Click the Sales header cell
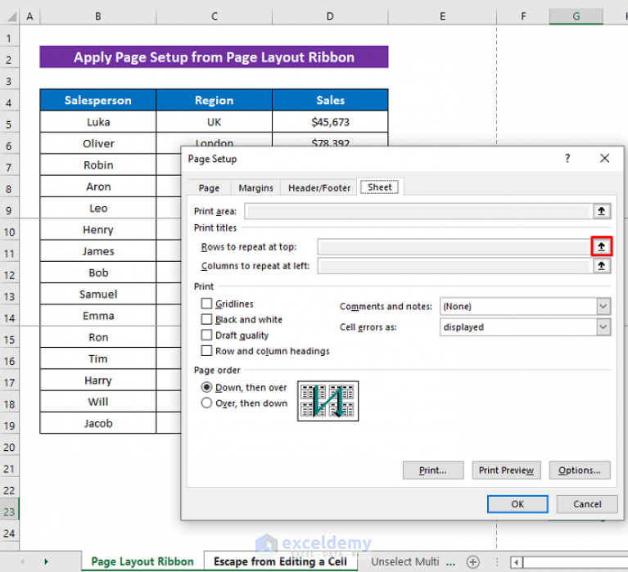 tap(330, 100)
